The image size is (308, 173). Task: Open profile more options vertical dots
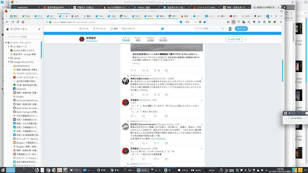[246, 39]
